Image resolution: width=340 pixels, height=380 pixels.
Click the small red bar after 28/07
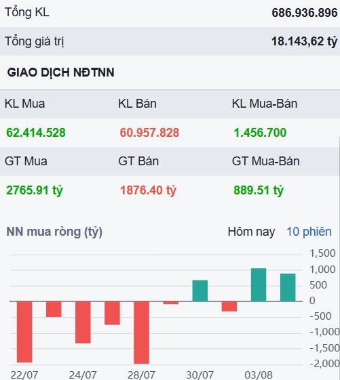click(171, 303)
